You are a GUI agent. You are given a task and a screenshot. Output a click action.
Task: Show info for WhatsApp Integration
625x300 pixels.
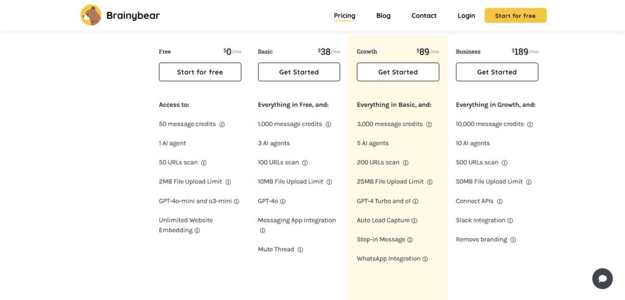coord(425,259)
